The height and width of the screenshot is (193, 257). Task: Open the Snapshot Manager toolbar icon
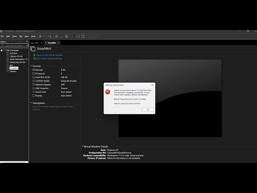coord(66,36)
